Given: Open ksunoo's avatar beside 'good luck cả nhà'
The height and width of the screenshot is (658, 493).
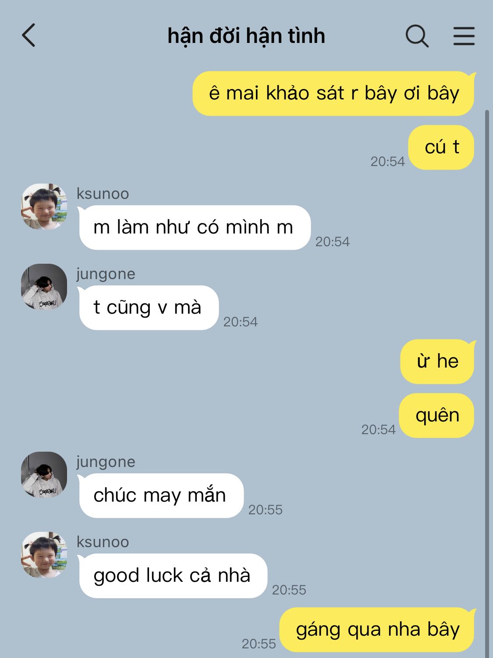Looking at the screenshot, I should [44, 555].
